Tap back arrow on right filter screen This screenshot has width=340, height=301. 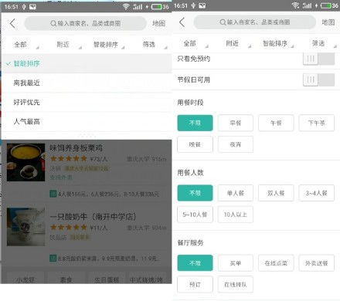pyautogui.click(x=182, y=22)
